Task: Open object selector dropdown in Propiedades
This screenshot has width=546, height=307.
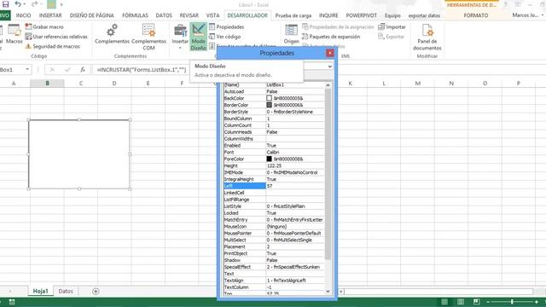Action: (330, 67)
